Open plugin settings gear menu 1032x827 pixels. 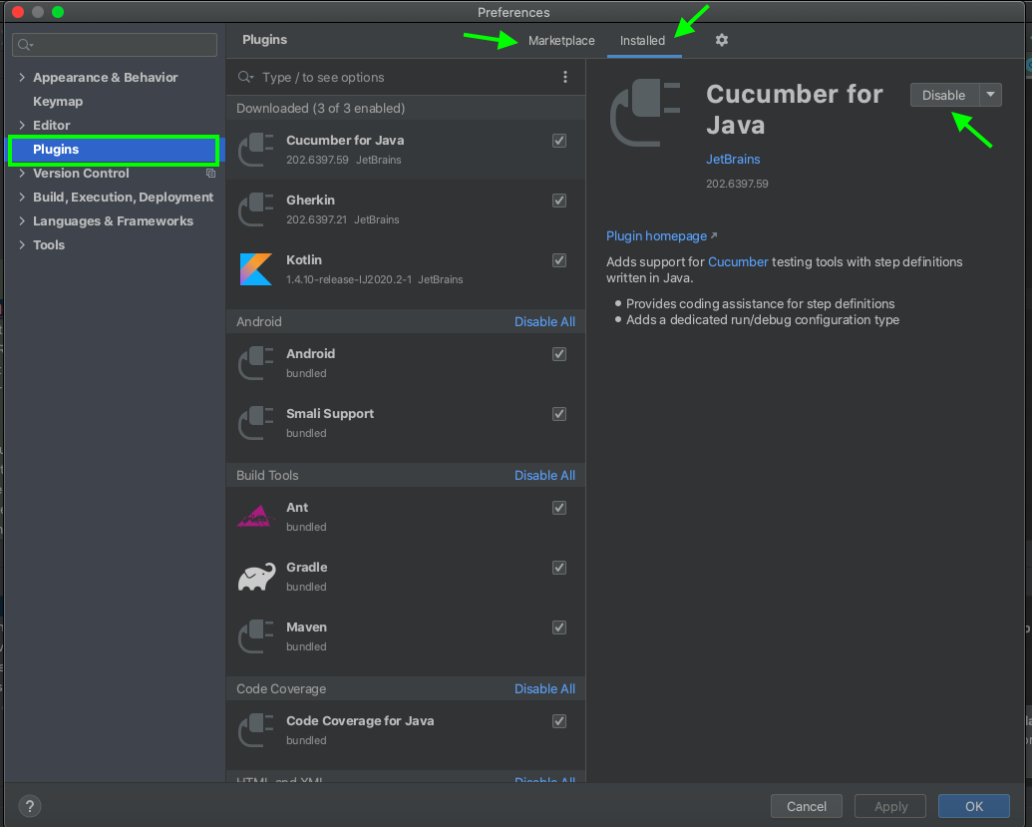721,40
